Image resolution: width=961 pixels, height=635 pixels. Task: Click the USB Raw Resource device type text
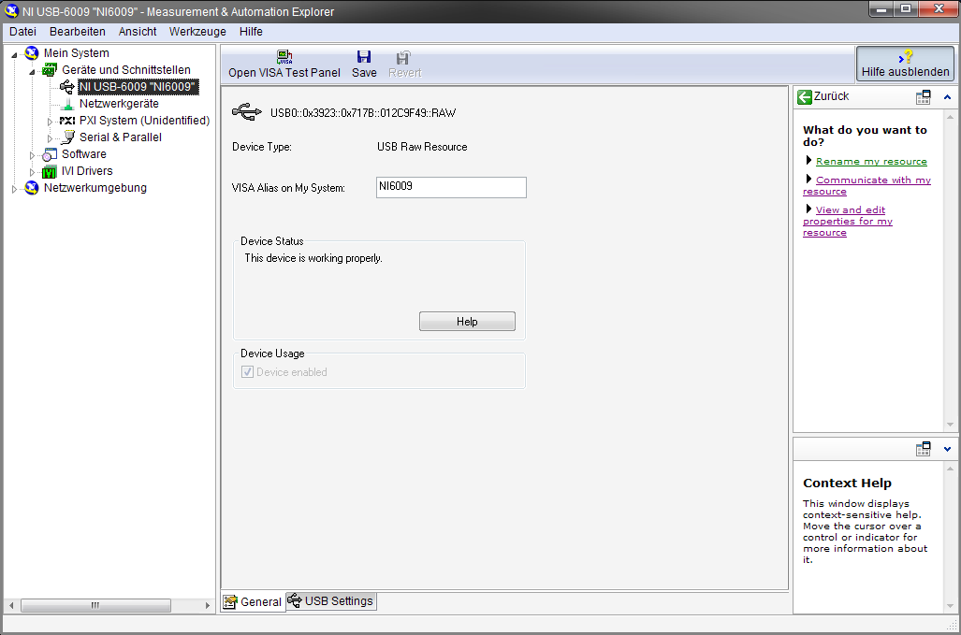click(x=422, y=147)
